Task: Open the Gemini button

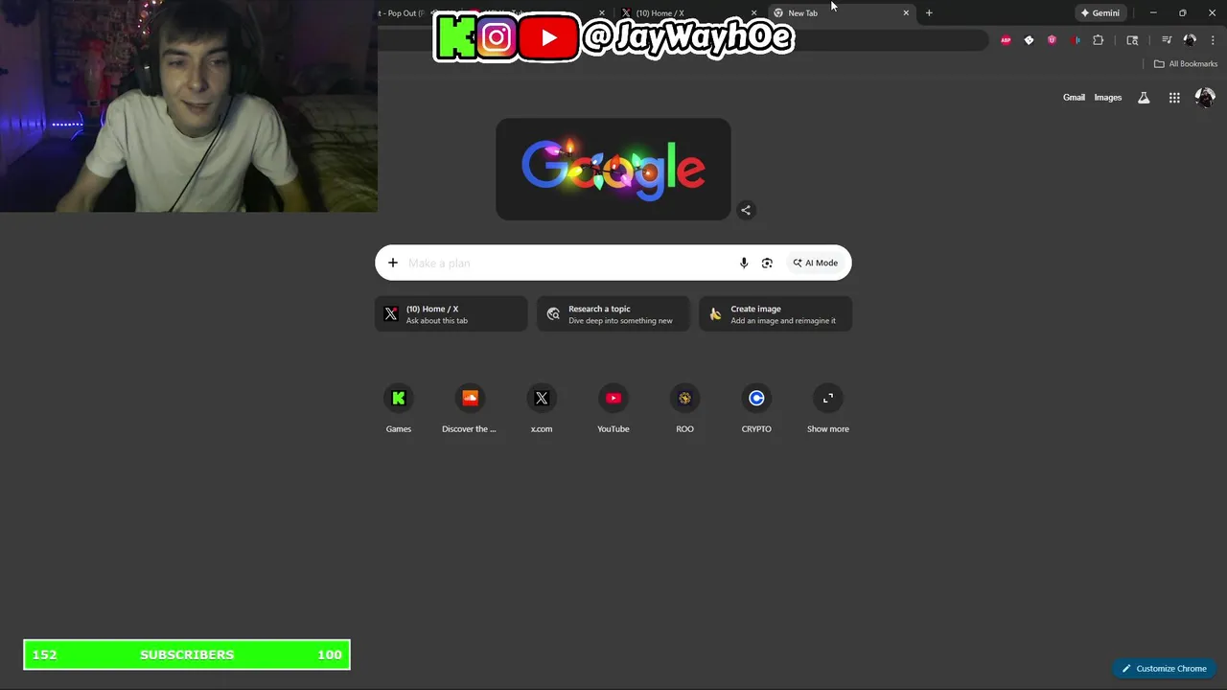Action: pyautogui.click(x=1100, y=13)
